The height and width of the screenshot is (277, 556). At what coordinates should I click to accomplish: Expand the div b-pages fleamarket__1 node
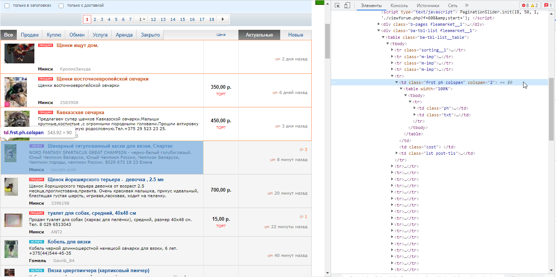[379, 24]
